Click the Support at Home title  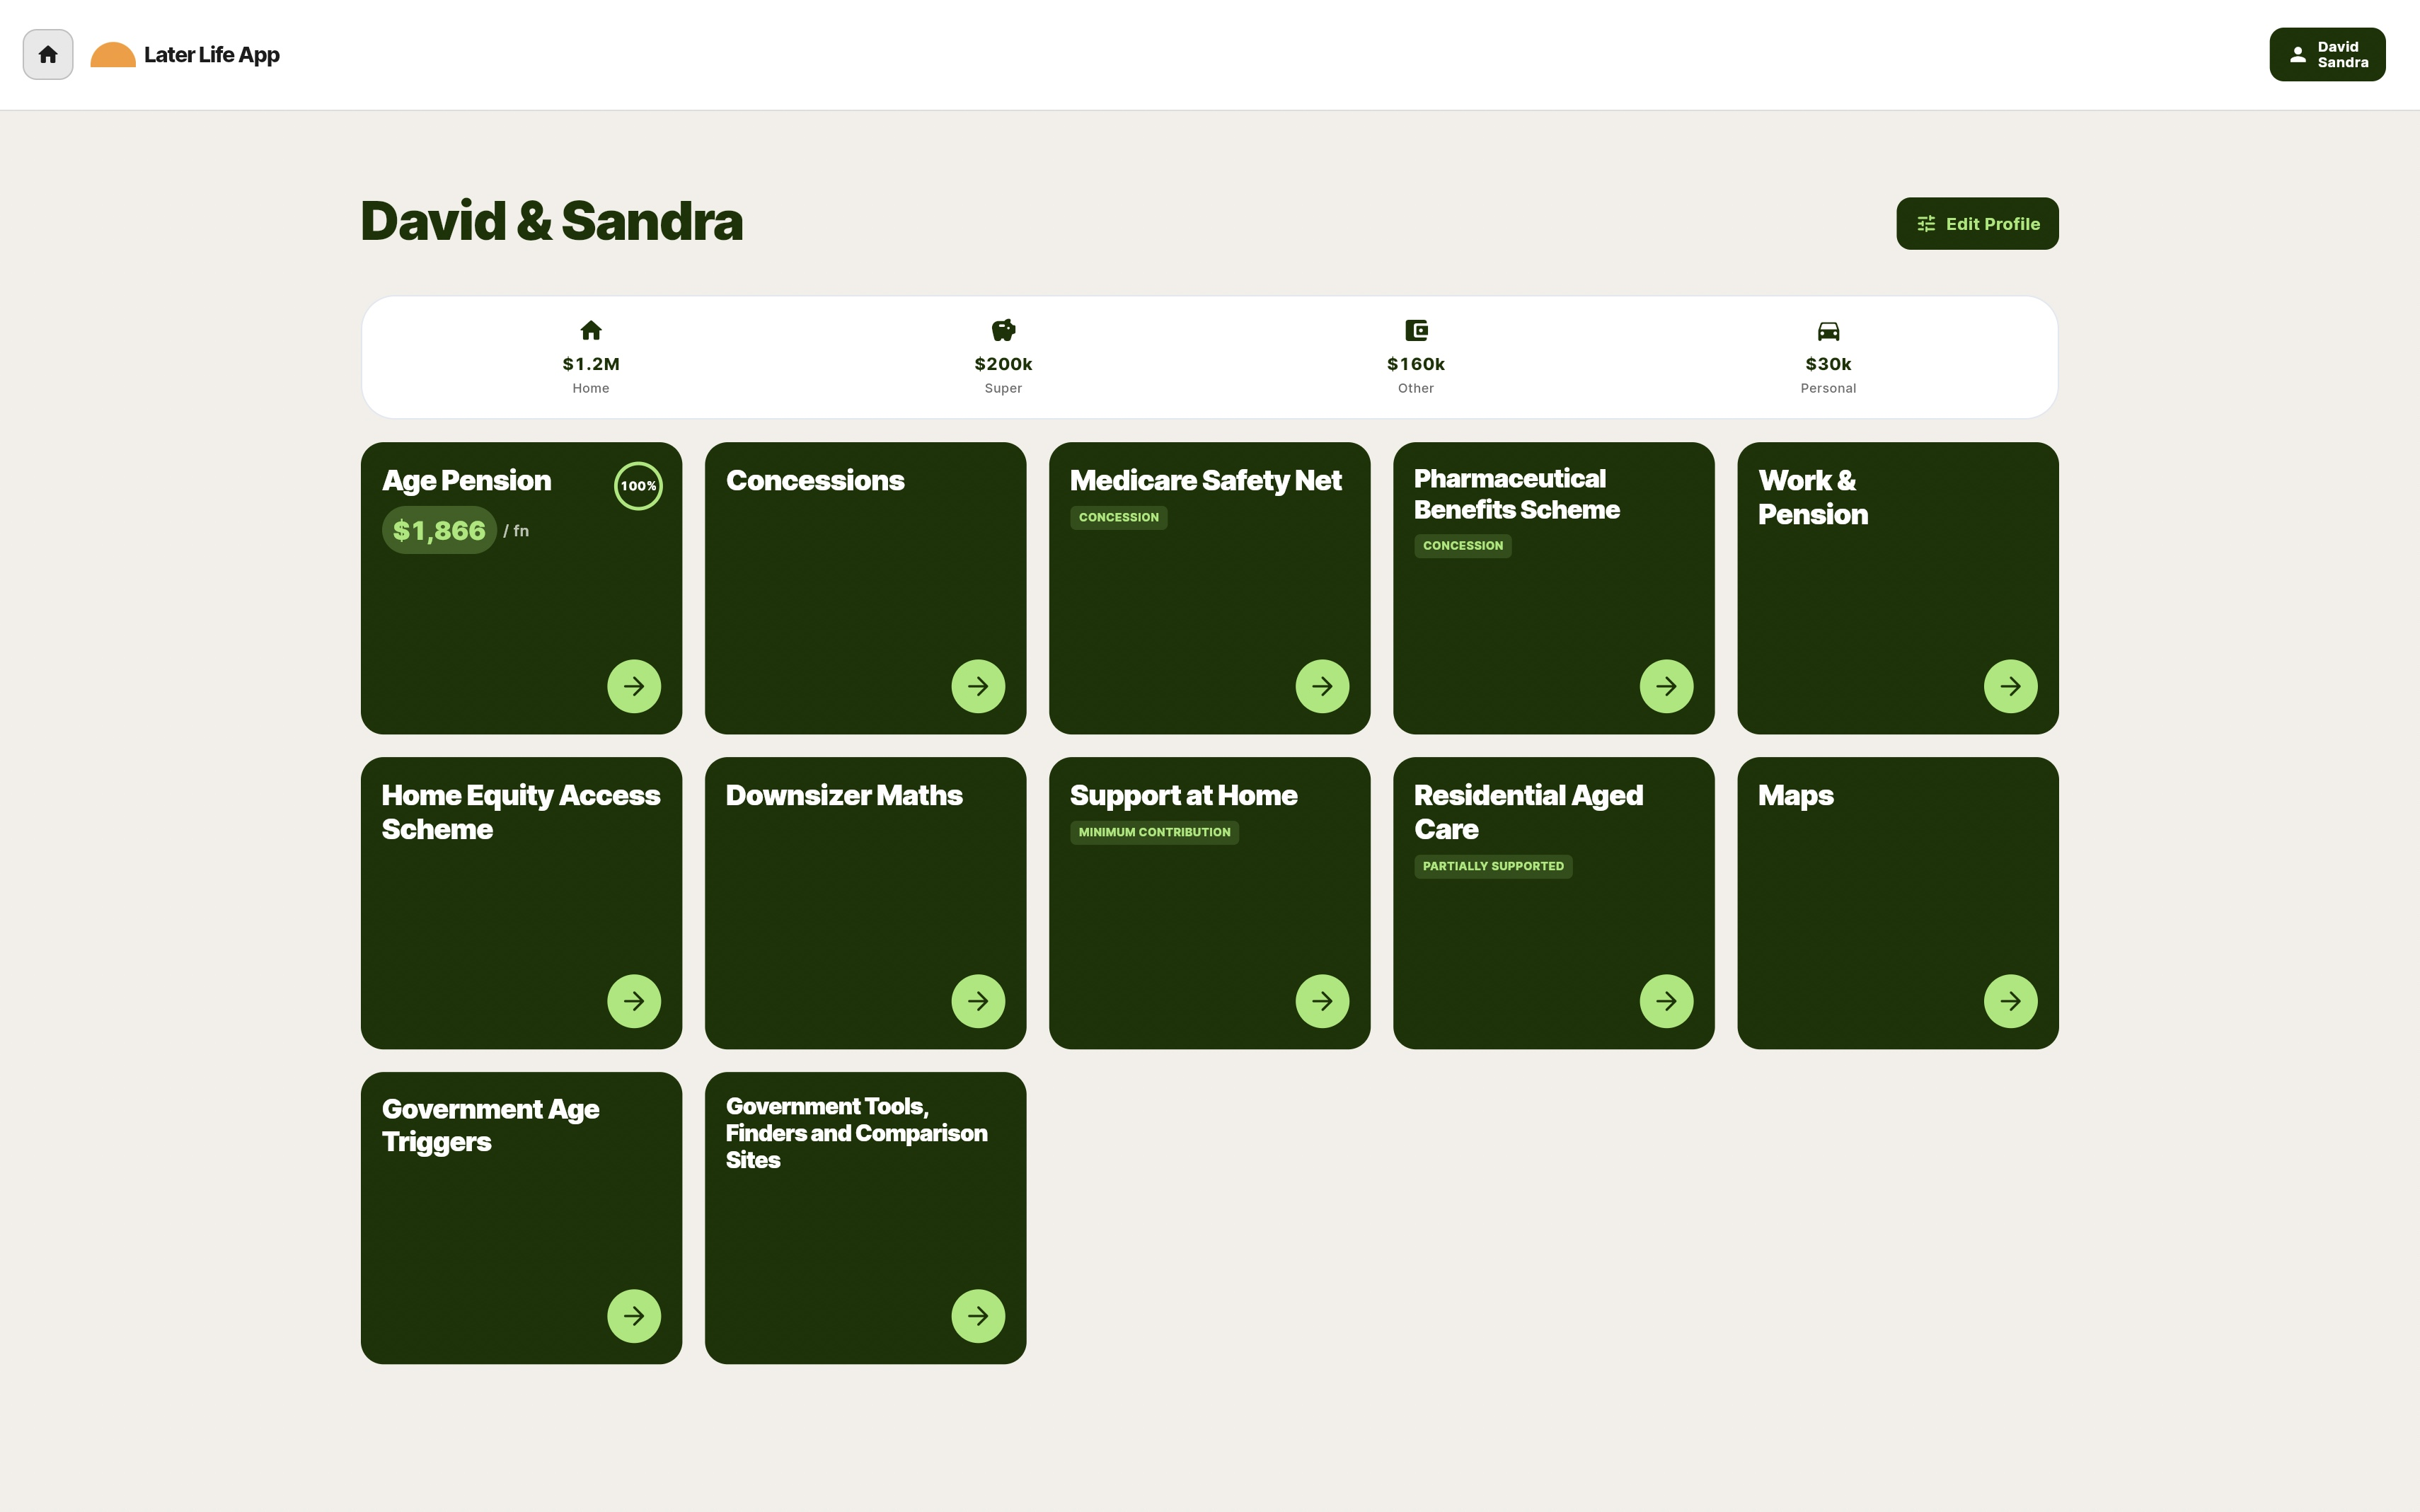[x=1183, y=796]
